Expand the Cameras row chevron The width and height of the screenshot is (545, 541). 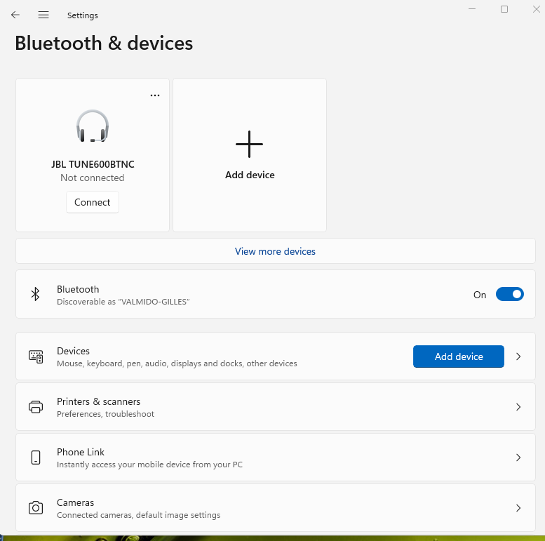pyautogui.click(x=518, y=507)
